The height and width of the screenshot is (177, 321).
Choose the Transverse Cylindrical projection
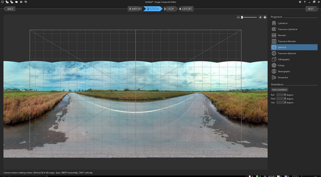click(287, 29)
